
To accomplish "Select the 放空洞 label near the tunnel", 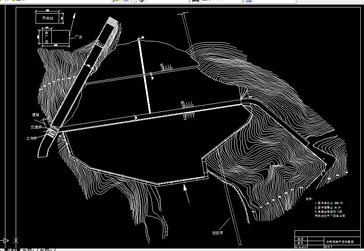I will [x=218, y=233].
